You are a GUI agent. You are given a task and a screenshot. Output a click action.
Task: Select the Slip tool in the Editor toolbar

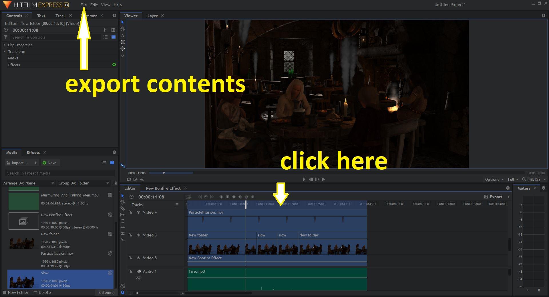click(123, 215)
